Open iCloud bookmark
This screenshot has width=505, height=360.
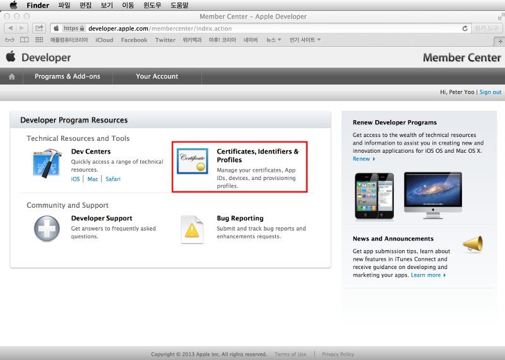coord(104,40)
